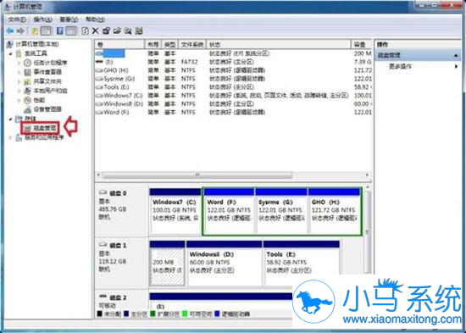466x333 pixels.
Task: Click the black X delete toolbar icon
Action: (96, 31)
